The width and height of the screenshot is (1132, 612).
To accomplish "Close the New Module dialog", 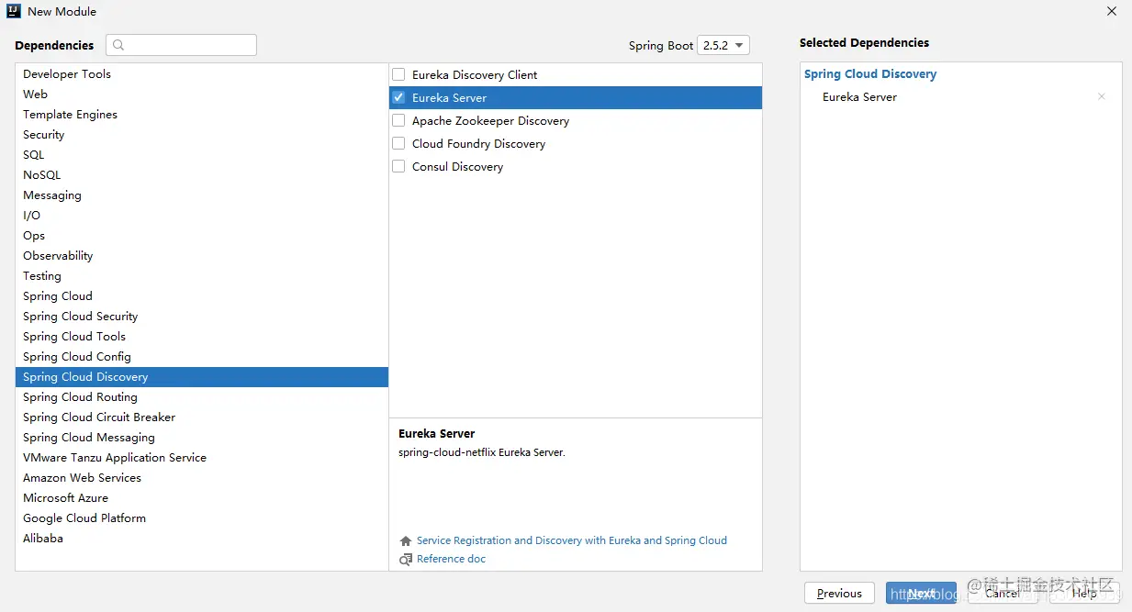I will (1112, 11).
